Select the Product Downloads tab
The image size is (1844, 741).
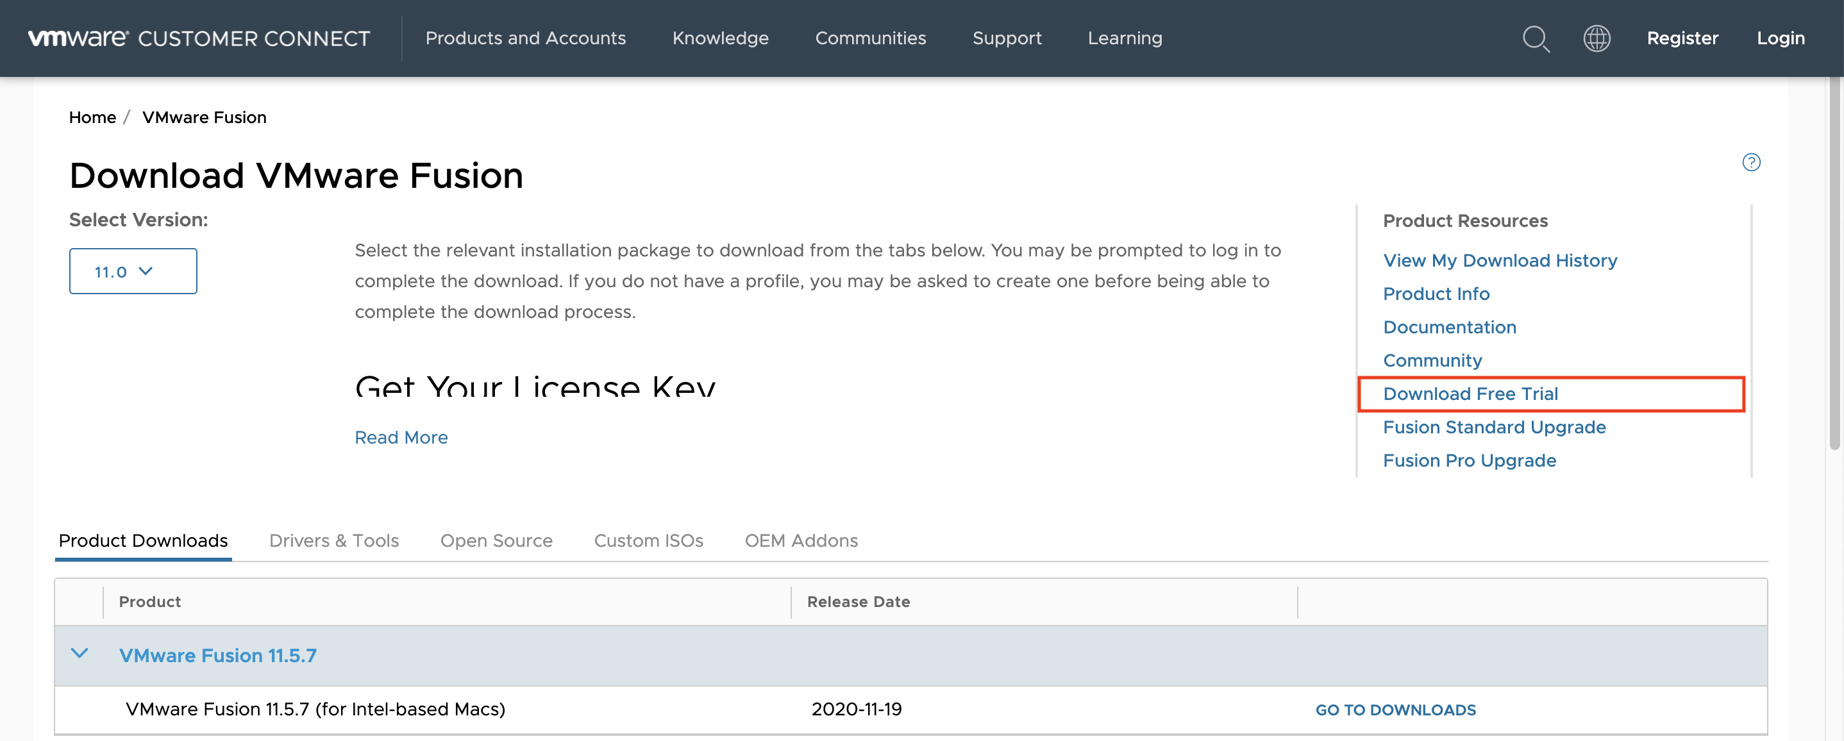[143, 540]
